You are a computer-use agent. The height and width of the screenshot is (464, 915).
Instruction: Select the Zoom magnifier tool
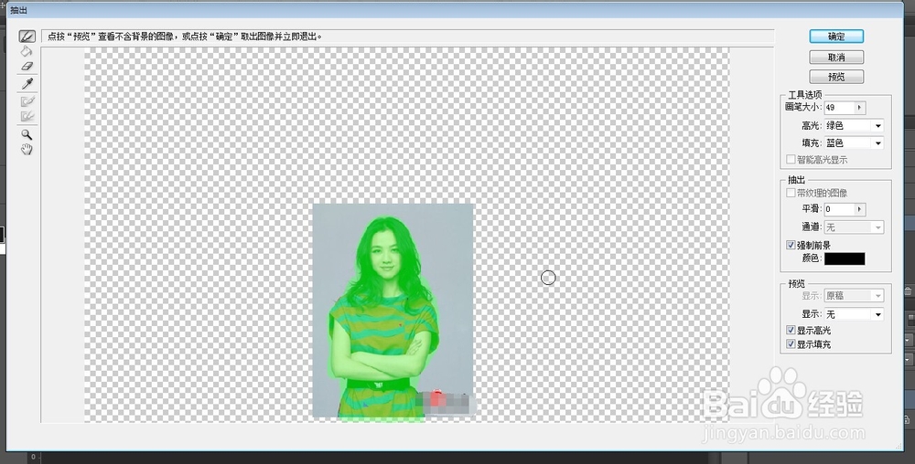click(x=27, y=134)
